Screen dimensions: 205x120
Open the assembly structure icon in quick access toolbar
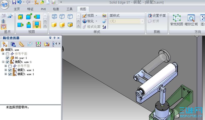click(37, 2)
